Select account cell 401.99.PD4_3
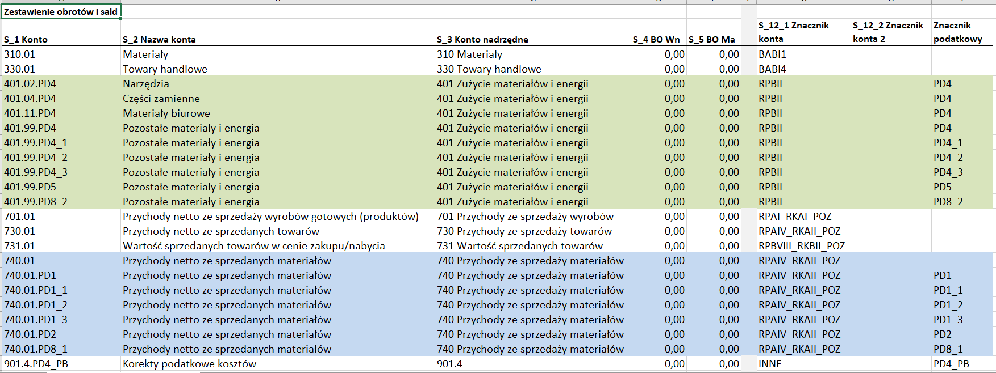 click(61, 172)
